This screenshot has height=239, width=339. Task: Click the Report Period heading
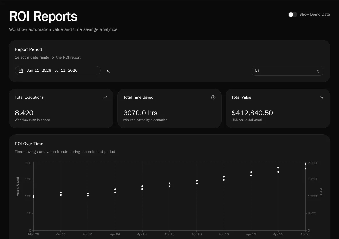(x=28, y=49)
